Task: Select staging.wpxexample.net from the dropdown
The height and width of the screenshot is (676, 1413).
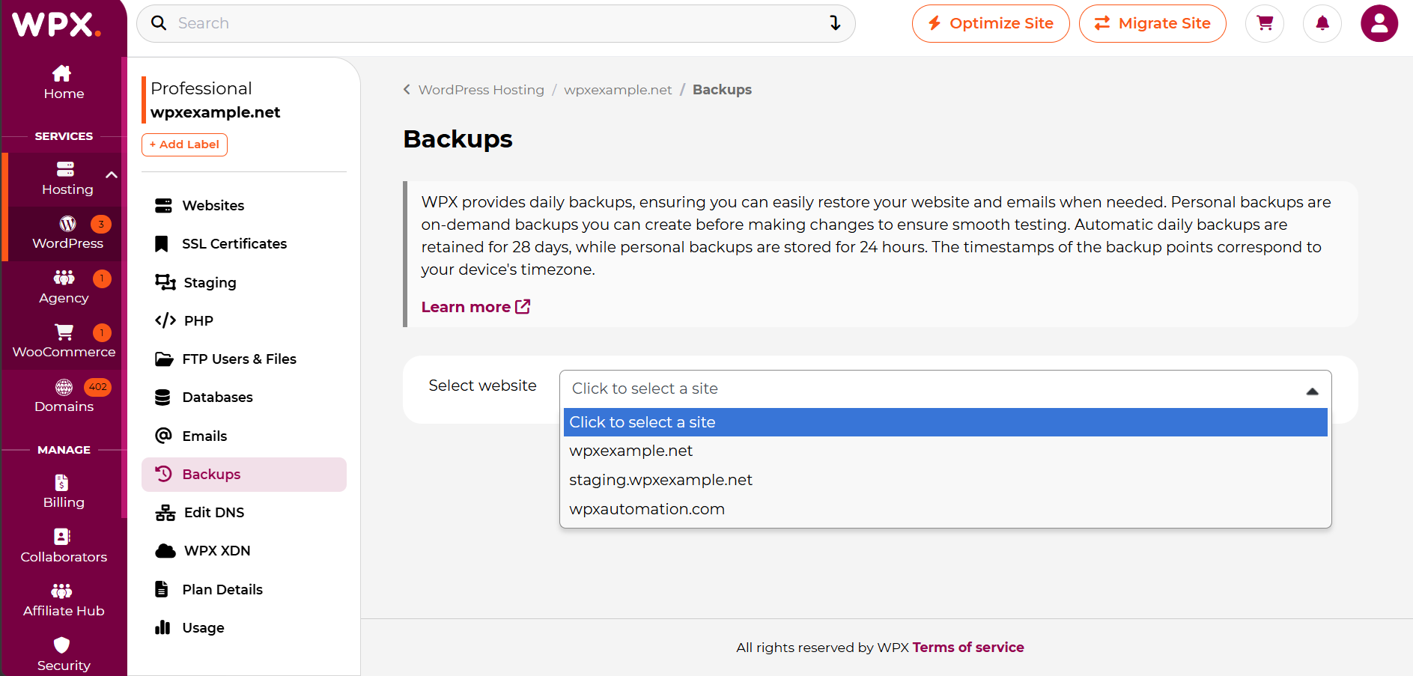Action: [945, 480]
